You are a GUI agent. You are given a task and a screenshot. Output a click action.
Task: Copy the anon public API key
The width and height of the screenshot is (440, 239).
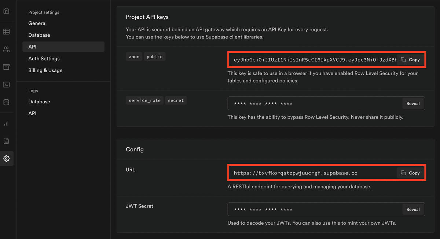[410, 60]
